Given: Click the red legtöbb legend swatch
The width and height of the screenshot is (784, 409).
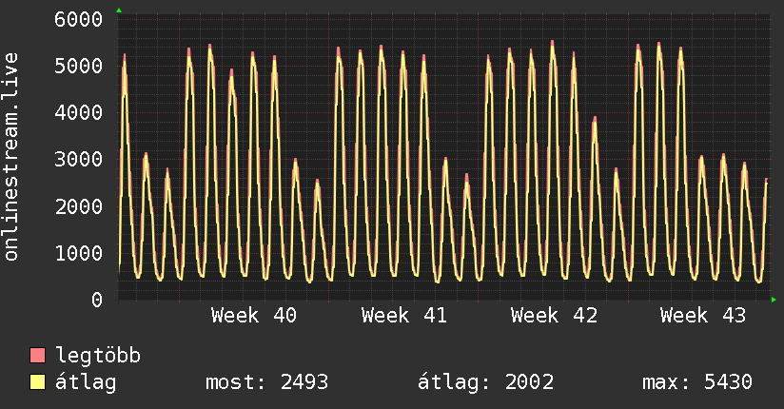Looking at the screenshot, I should click(x=38, y=356).
